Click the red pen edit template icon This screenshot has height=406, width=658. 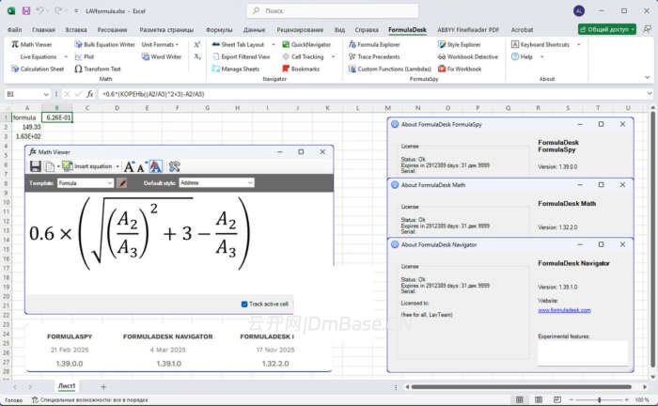(121, 183)
